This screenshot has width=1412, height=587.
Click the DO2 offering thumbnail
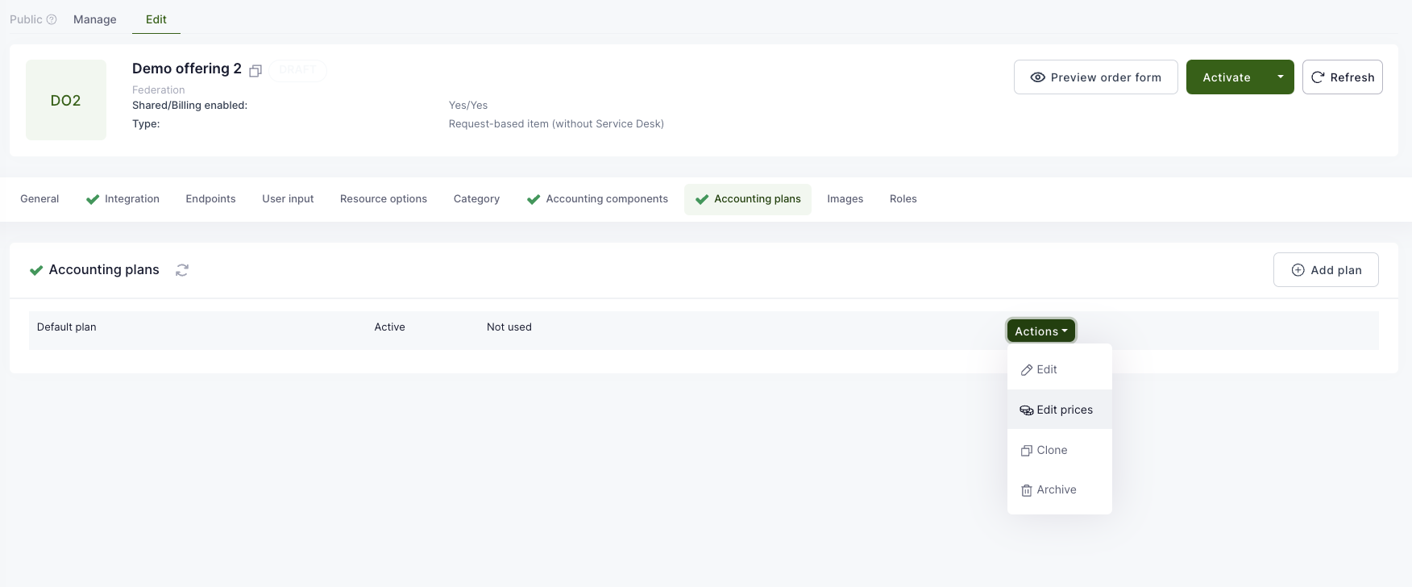[66, 100]
